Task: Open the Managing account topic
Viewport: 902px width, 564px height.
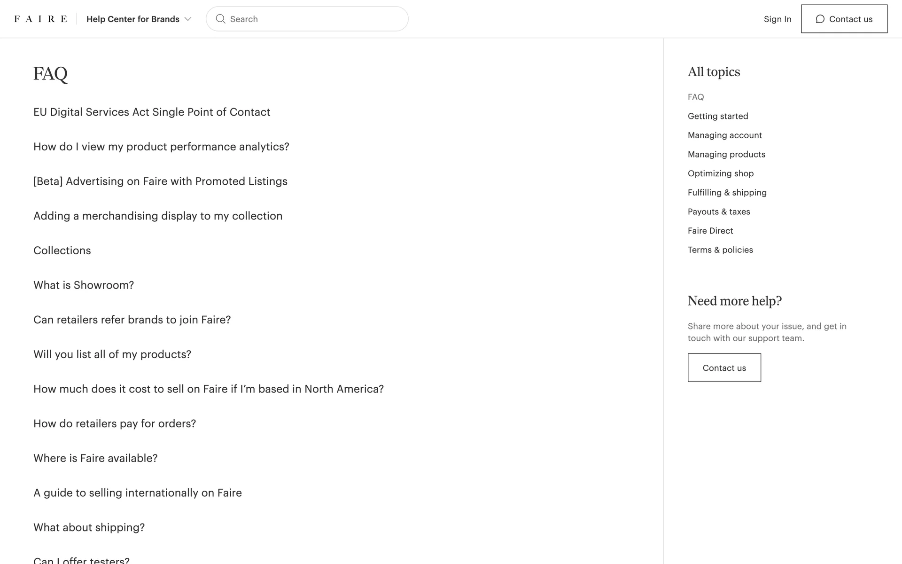Action: pyautogui.click(x=724, y=135)
